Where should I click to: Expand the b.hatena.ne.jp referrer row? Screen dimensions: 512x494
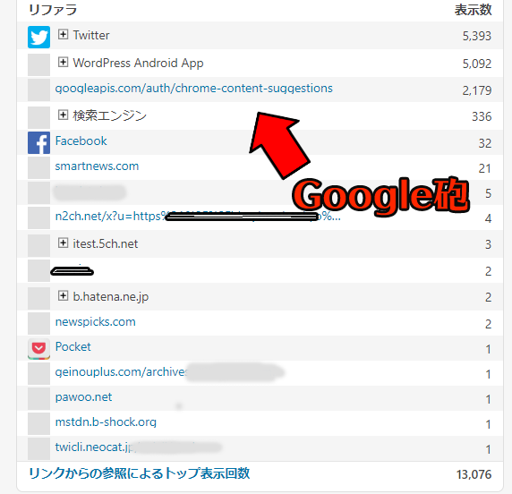63,296
